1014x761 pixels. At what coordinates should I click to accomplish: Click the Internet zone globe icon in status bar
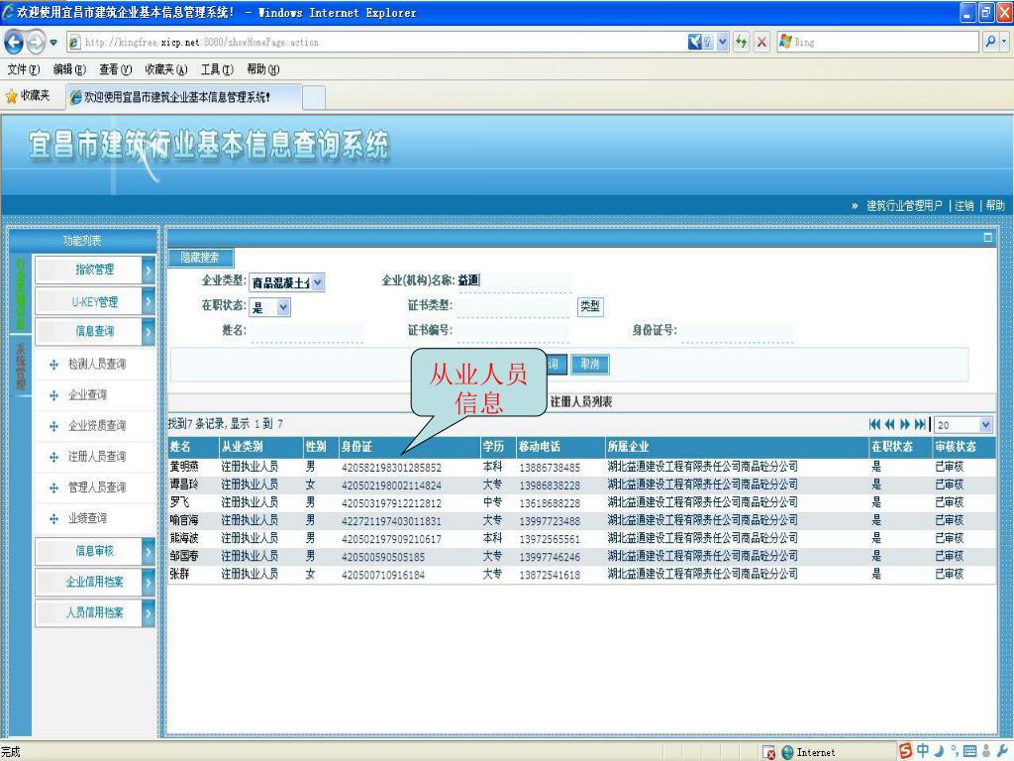[x=787, y=753]
